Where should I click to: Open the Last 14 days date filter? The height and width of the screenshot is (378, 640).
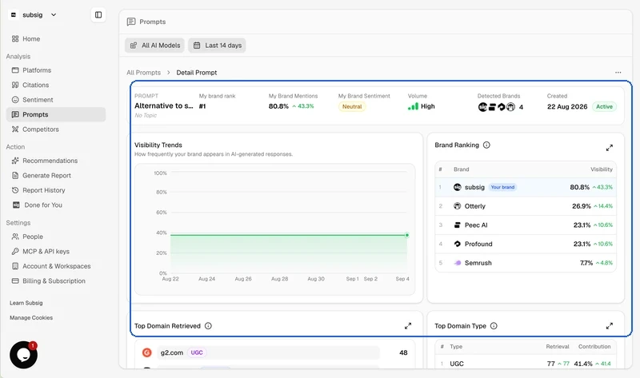(x=217, y=46)
